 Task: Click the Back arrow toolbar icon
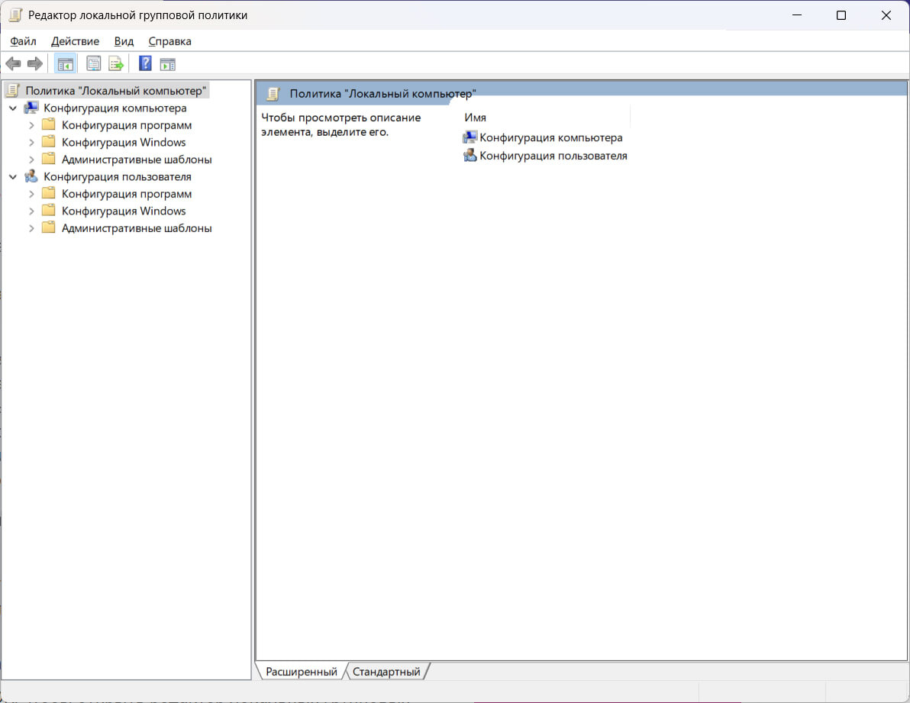click(13, 64)
